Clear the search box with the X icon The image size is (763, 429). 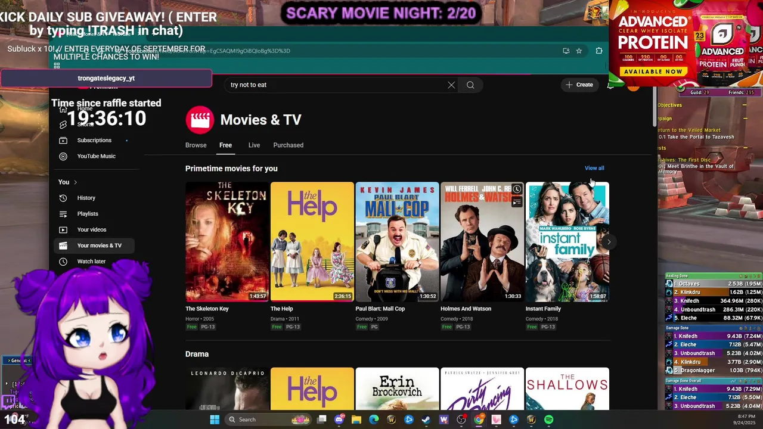click(451, 85)
